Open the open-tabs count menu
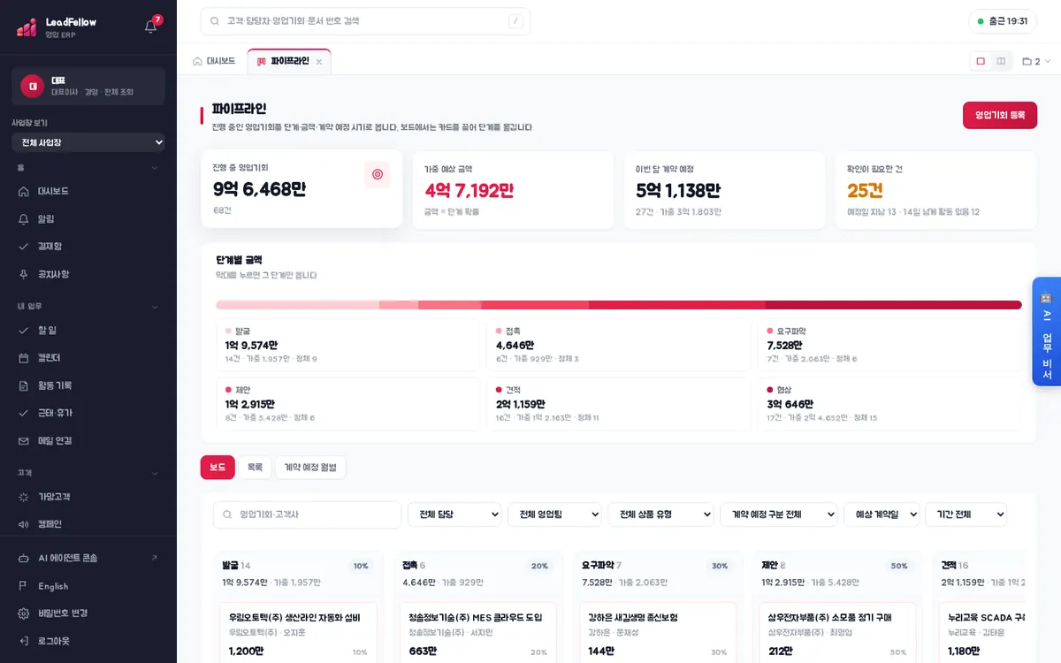Image resolution: width=1061 pixels, height=663 pixels. [1036, 61]
